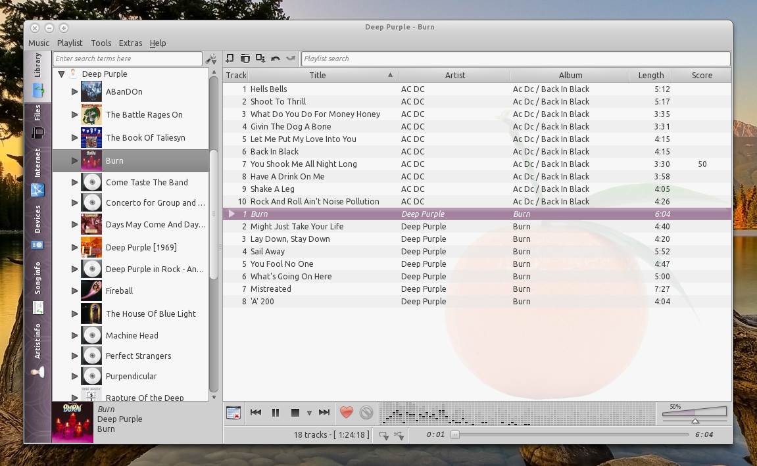Open the Tools menu

(101, 43)
